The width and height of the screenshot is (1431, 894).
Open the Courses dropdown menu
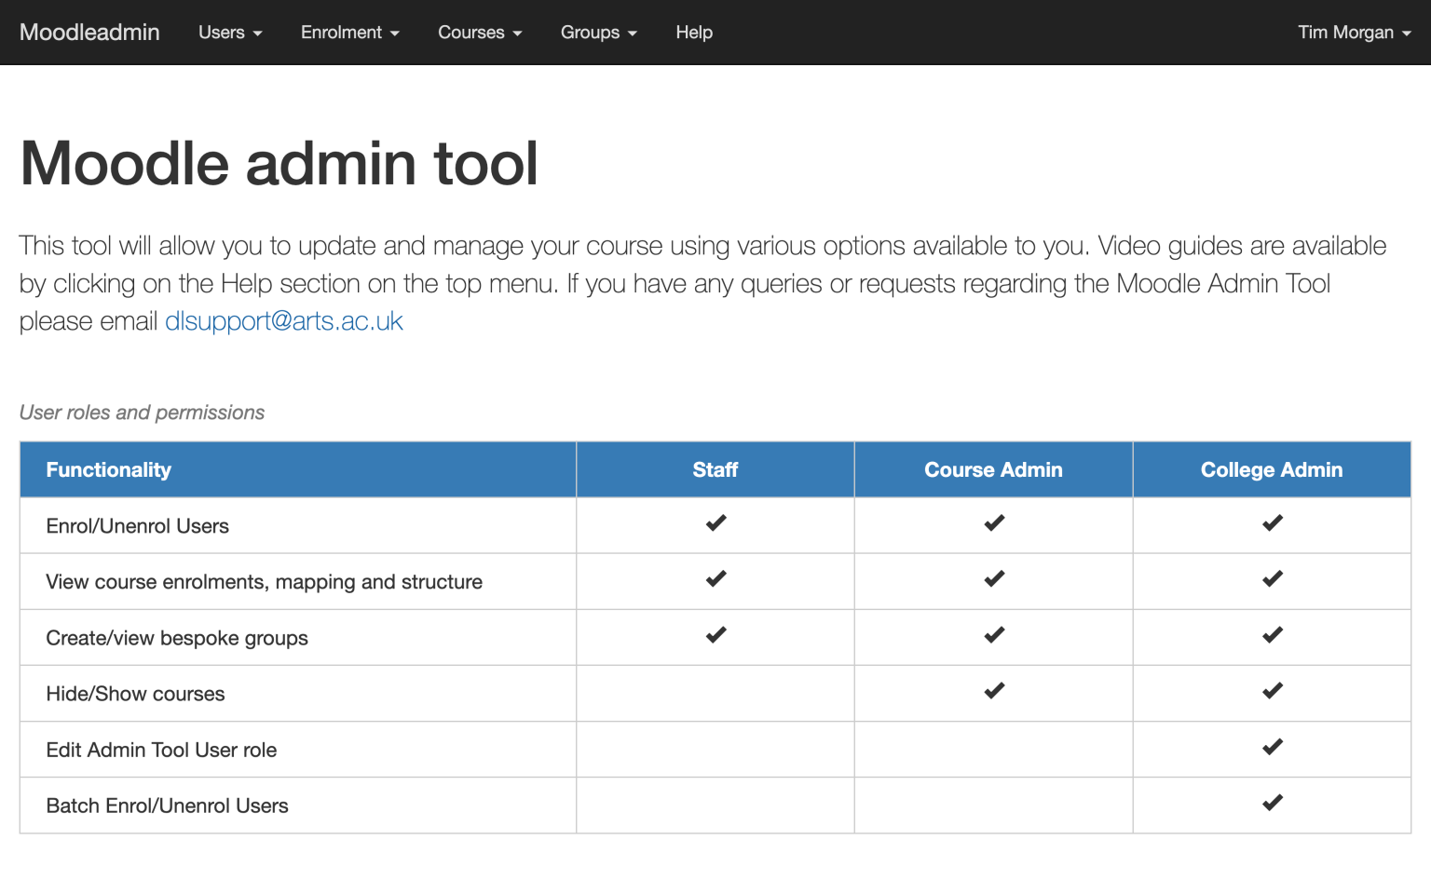[x=479, y=32]
